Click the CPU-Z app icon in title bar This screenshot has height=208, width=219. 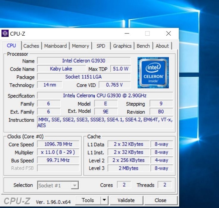(5, 33)
